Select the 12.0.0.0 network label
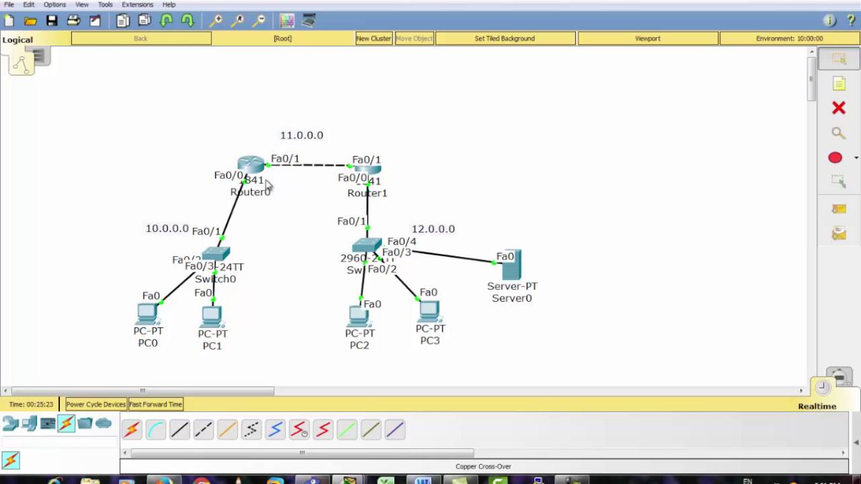The height and width of the screenshot is (484, 861). tap(433, 229)
